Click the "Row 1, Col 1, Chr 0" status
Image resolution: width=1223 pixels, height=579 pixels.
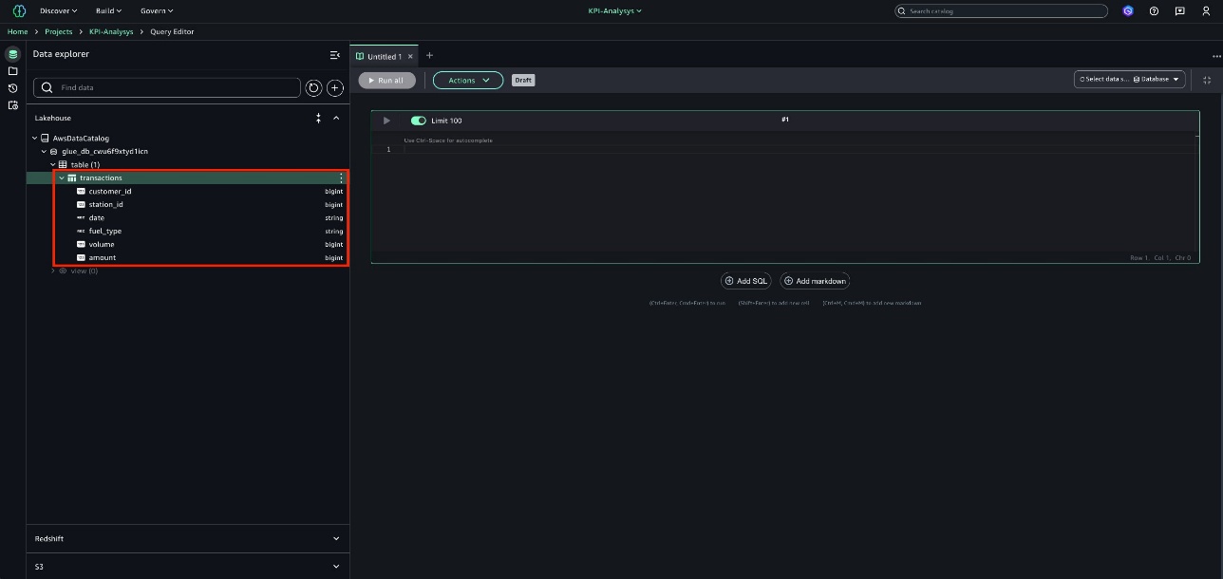[x=1160, y=258]
